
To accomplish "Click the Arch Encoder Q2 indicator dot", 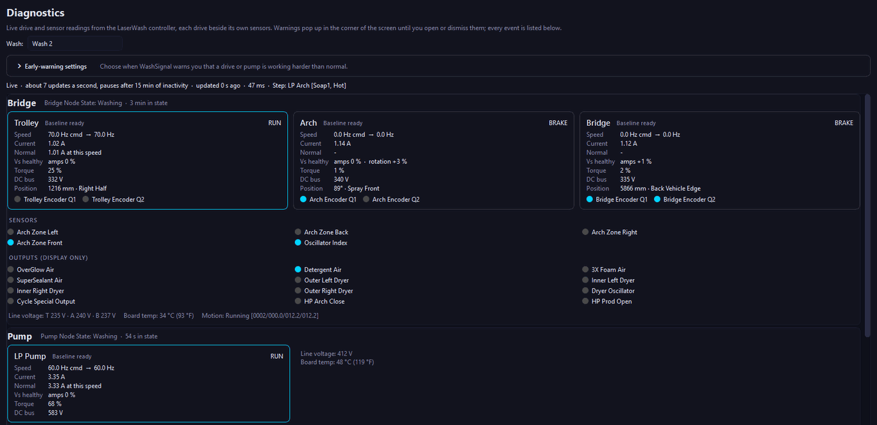I will [366, 200].
